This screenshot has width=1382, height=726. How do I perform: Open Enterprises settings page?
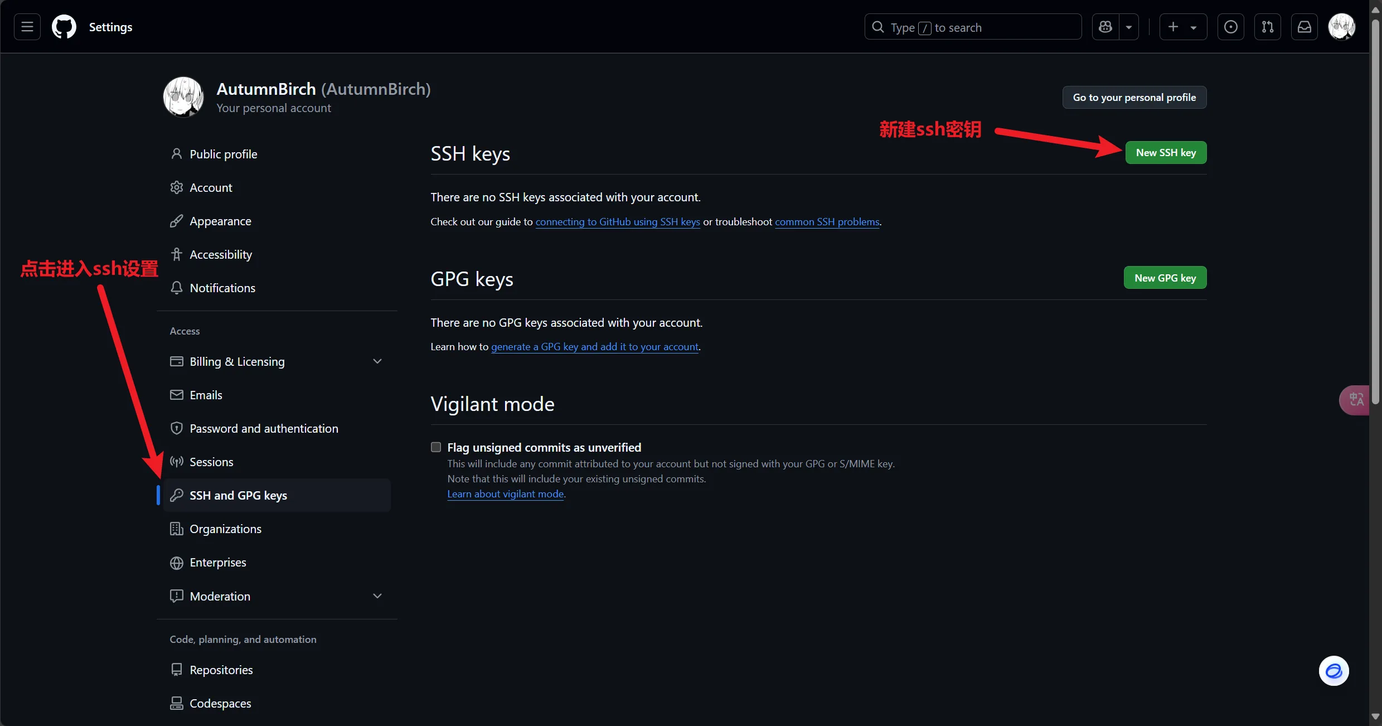point(277,563)
